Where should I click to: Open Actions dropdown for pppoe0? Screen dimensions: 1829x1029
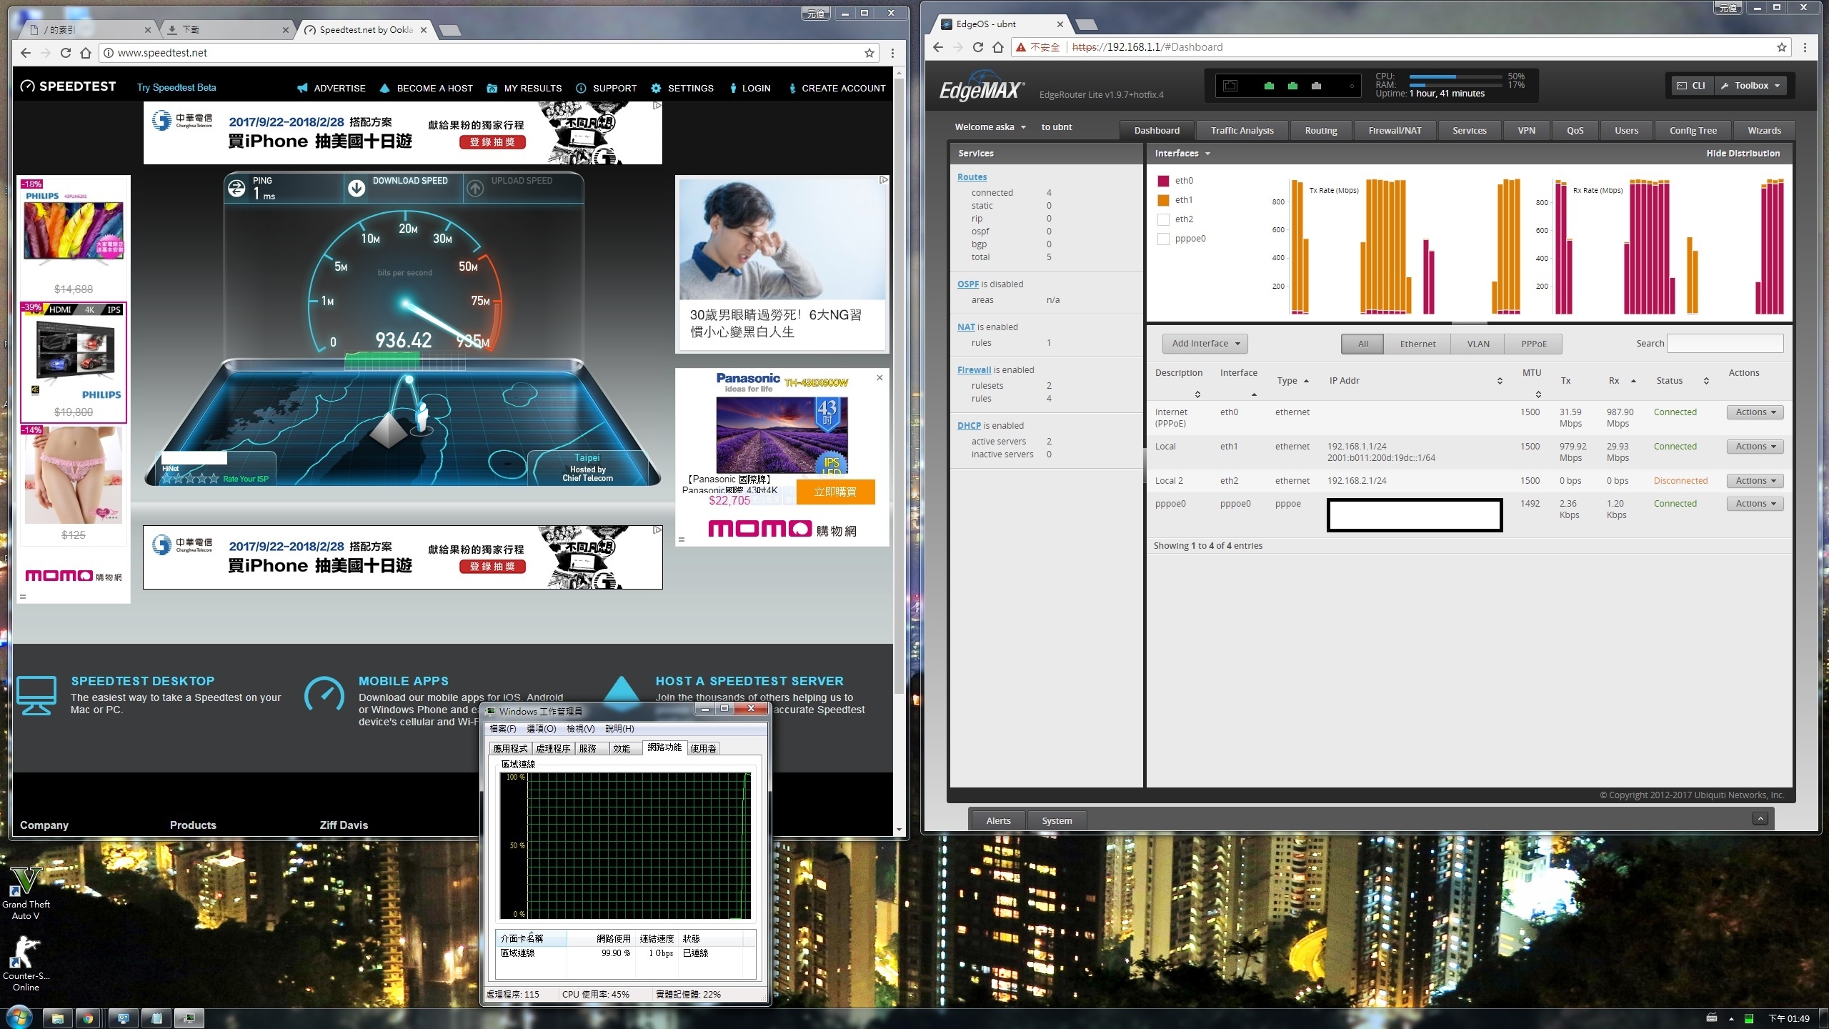(1755, 504)
